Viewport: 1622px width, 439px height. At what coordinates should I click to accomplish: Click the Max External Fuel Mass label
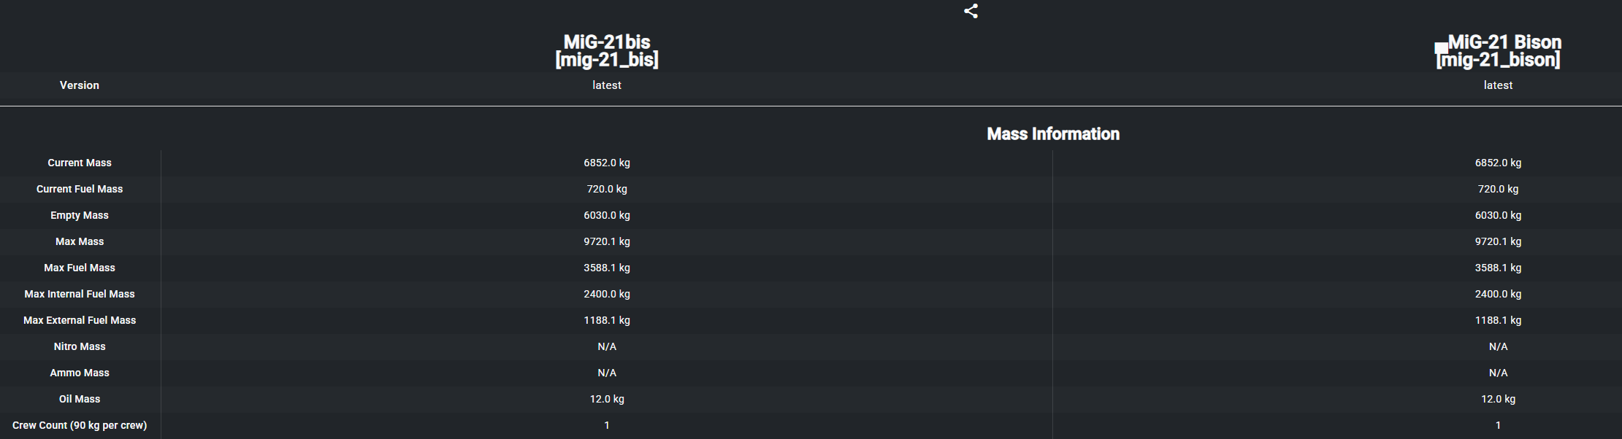(x=80, y=320)
